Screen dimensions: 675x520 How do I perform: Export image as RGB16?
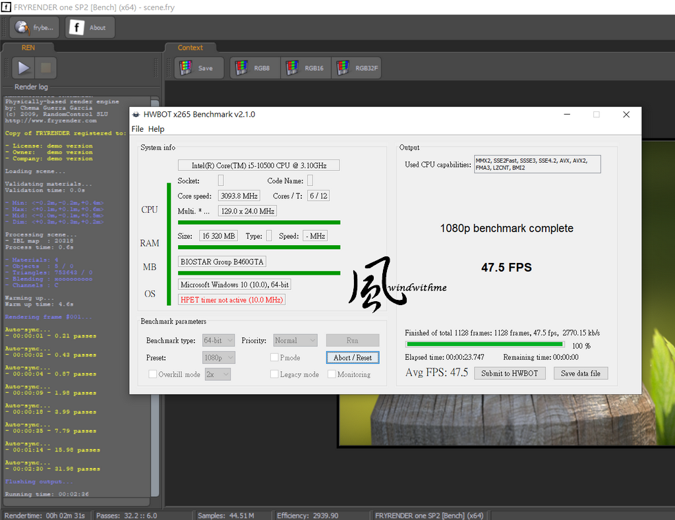click(306, 68)
